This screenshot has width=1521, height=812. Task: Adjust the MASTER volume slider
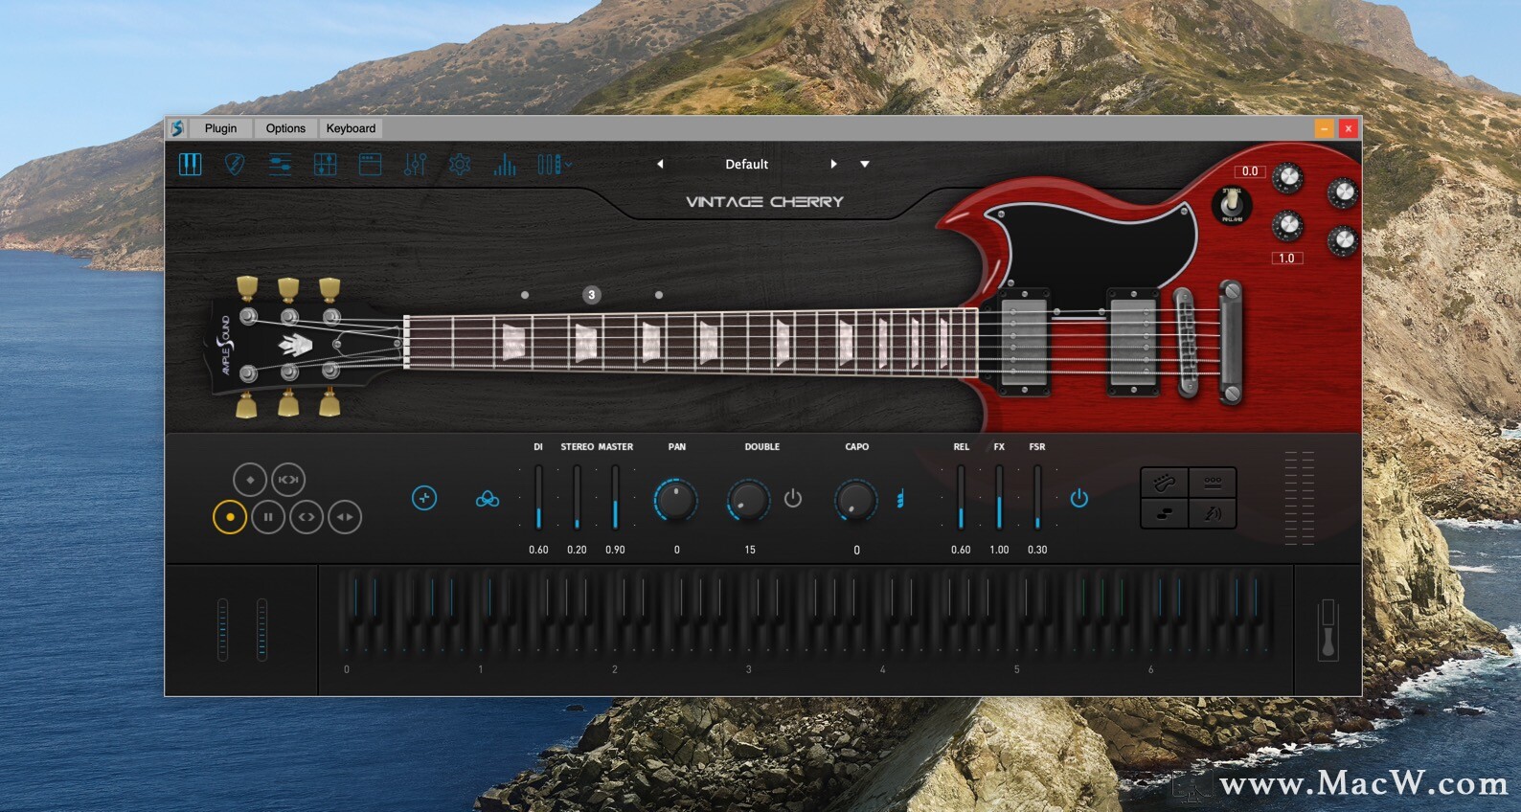tap(615, 497)
